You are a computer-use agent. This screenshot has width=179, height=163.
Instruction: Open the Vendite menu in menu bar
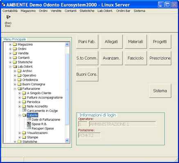click(x=56, y=11)
